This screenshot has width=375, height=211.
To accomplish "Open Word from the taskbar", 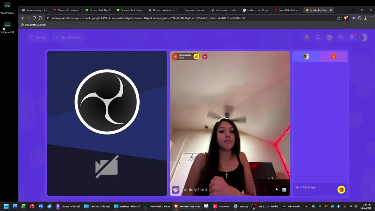I will click(x=15, y=206).
